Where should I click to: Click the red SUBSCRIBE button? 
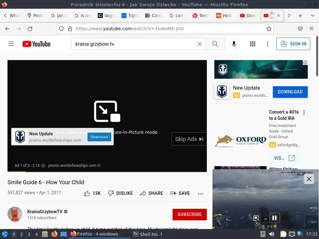click(190, 214)
